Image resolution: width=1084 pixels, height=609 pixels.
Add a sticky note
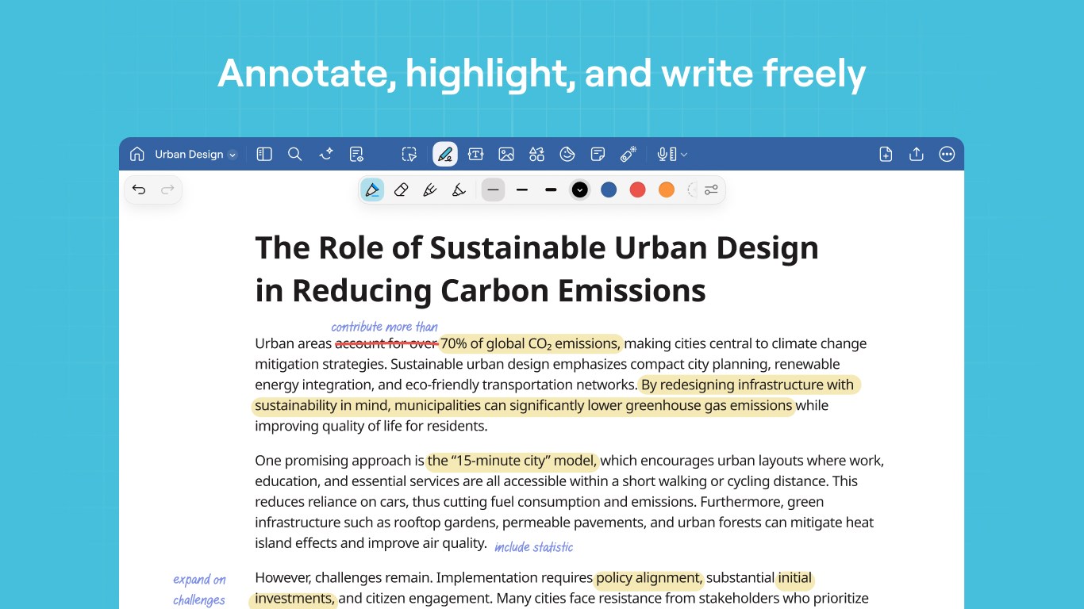(x=598, y=154)
